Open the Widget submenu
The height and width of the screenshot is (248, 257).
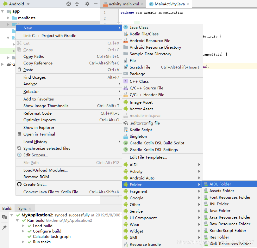(162, 231)
